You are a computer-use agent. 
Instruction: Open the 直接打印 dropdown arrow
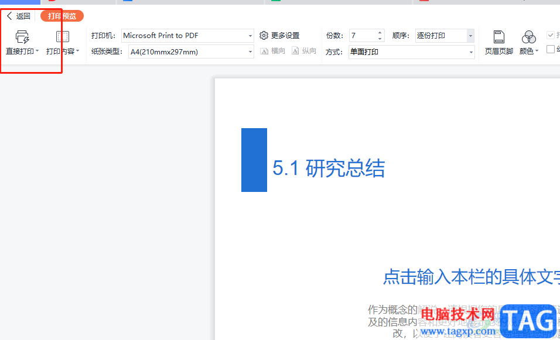tap(37, 51)
